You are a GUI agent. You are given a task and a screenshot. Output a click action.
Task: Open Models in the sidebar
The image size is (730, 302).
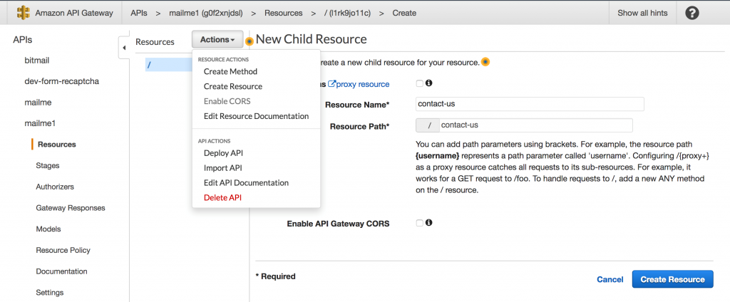point(48,229)
